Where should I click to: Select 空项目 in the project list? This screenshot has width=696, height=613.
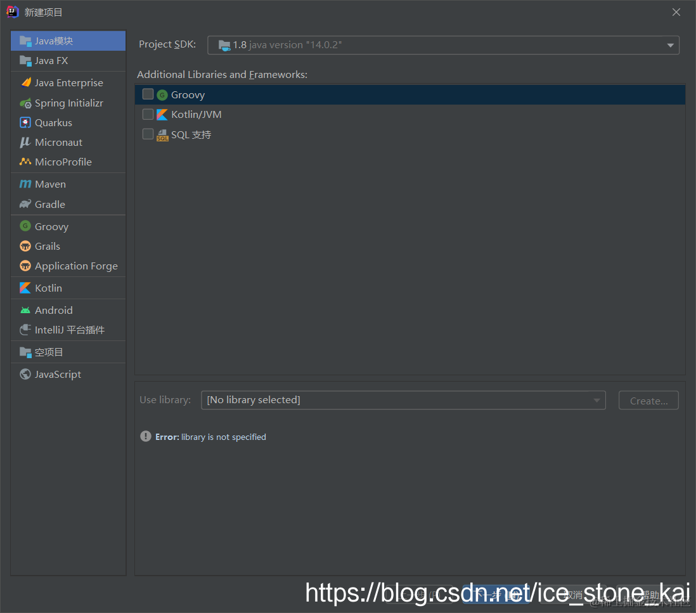click(68, 352)
